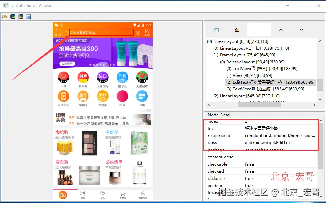326x203 pixels.
Task: Click the 我的淘宝 tab in bottom bar
Action: (x=143, y=195)
